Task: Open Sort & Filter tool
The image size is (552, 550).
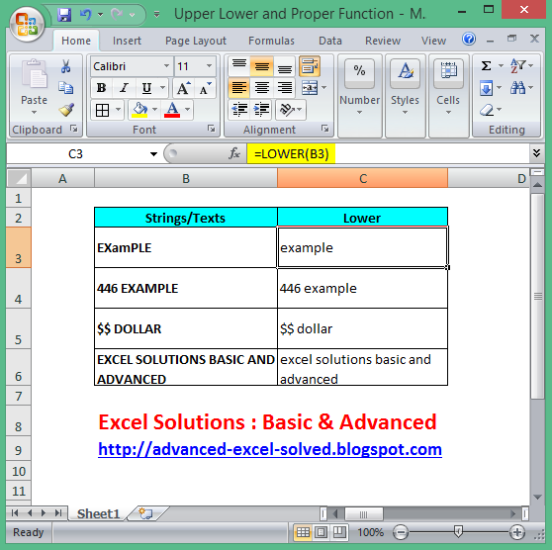Action: point(517,66)
